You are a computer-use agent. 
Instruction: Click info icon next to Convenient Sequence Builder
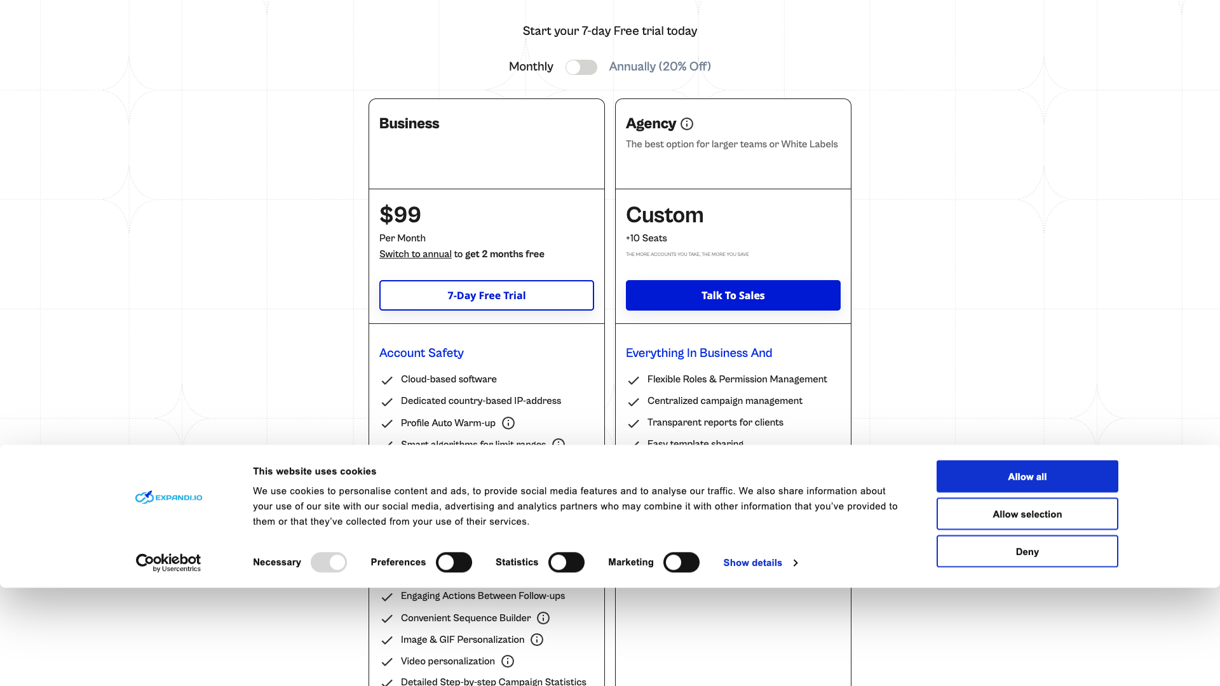(x=543, y=618)
